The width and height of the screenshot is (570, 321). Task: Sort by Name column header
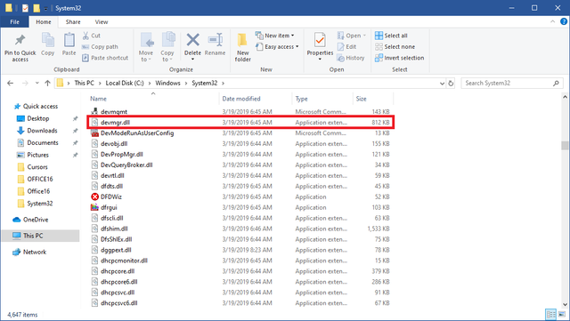click(x=98, y=99)
